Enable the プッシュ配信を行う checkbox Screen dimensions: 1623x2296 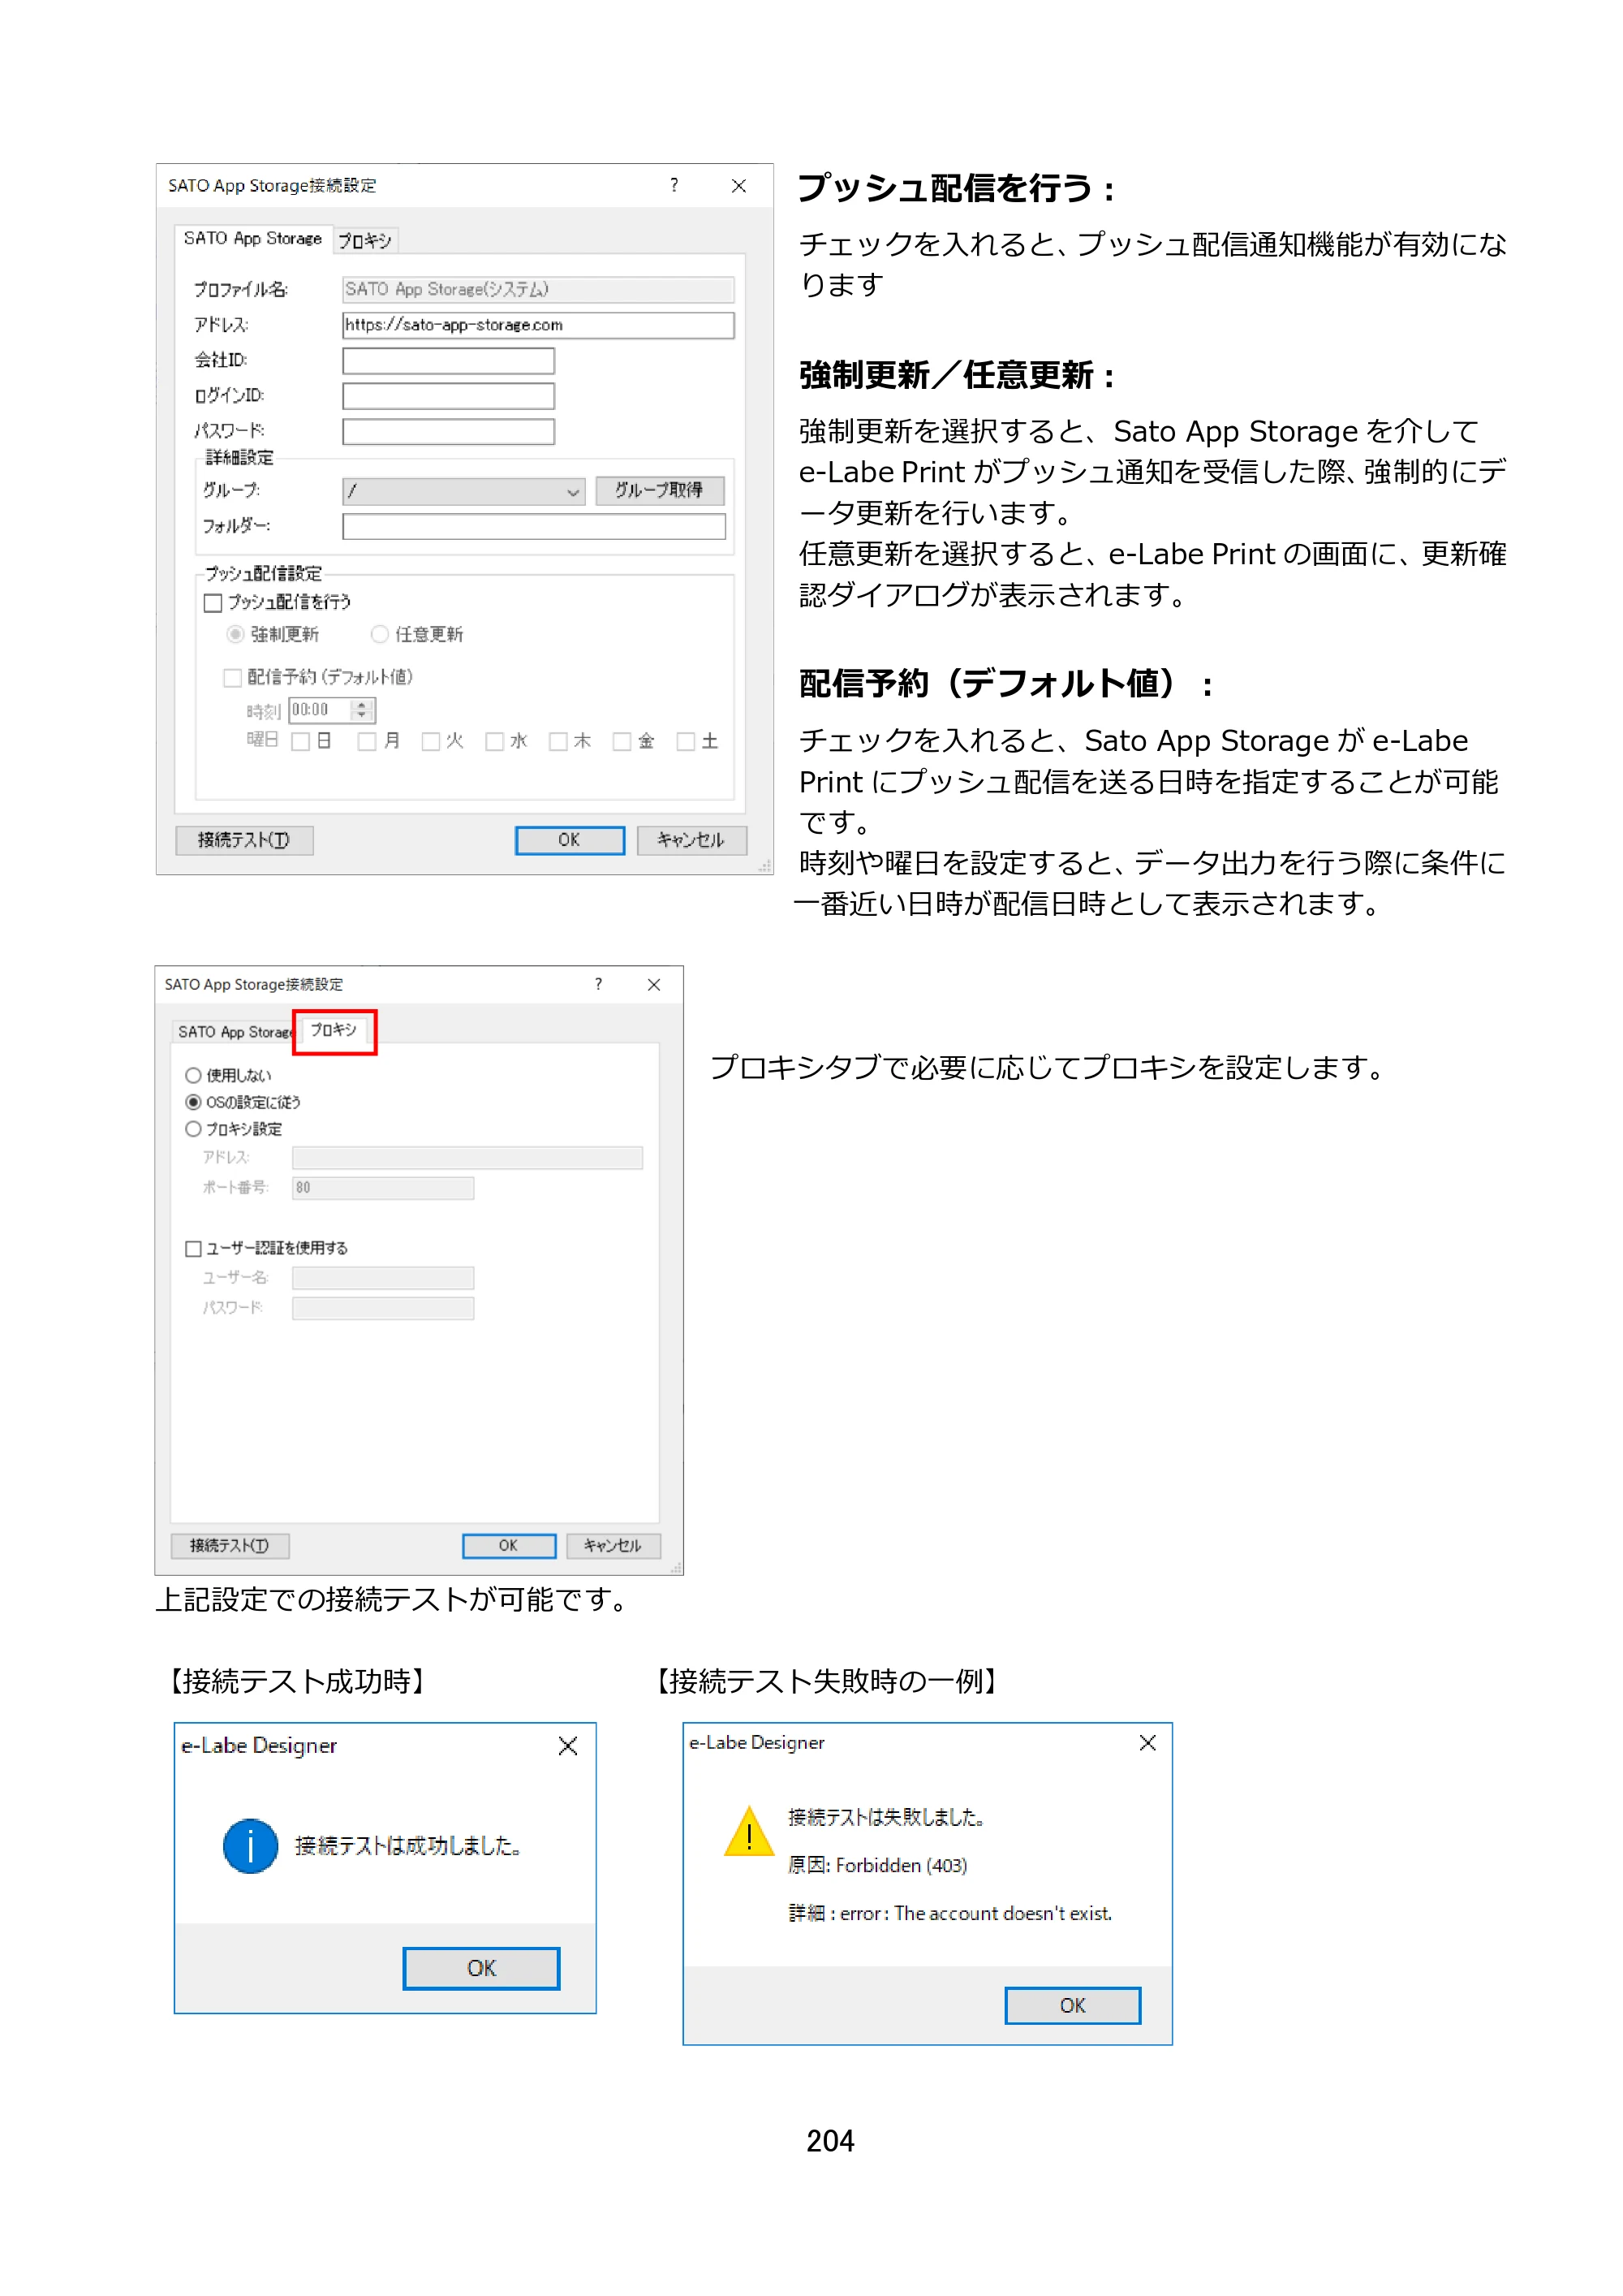pos(213,603)
